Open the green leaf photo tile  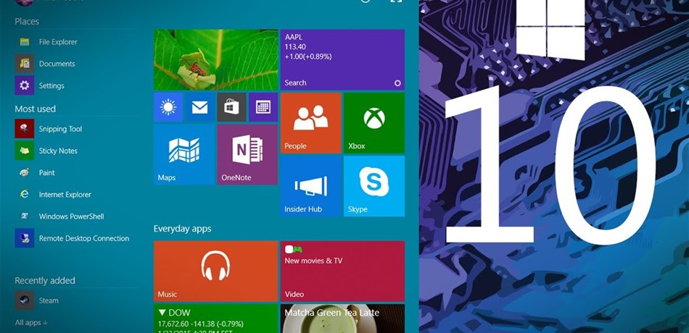[215, 59]
